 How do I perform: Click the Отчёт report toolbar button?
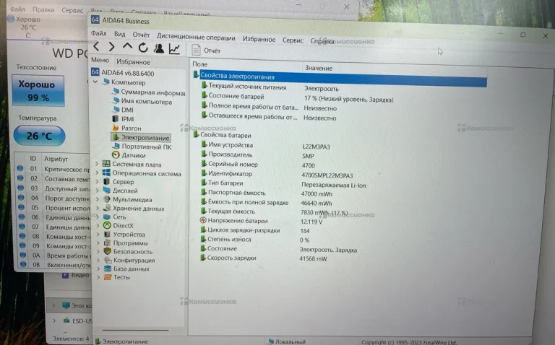coord(207,51)
